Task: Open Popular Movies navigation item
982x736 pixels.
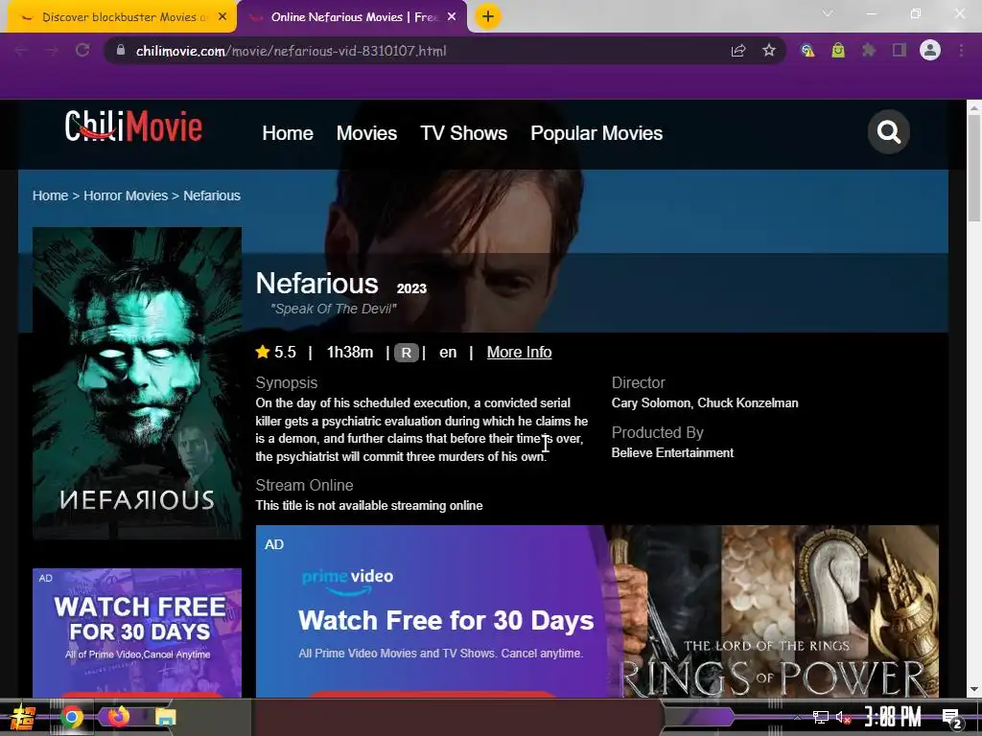Action: [x=596, y=132]
